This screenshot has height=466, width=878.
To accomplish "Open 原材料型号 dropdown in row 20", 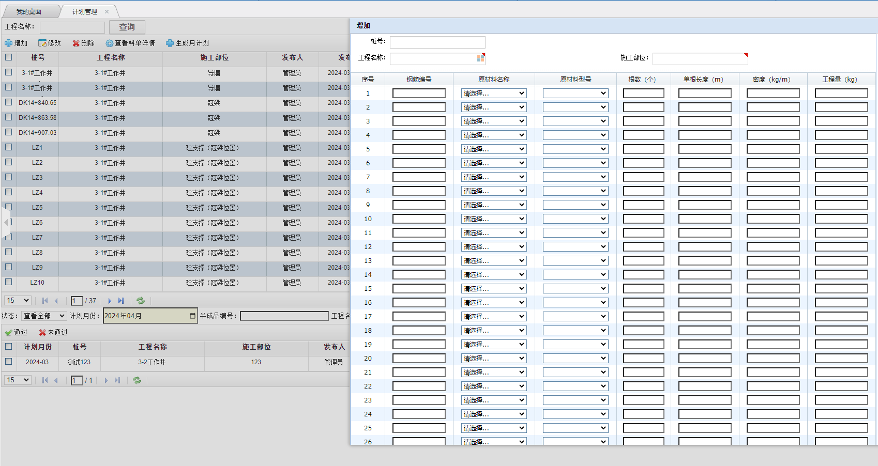I will (x=576, y=359).
